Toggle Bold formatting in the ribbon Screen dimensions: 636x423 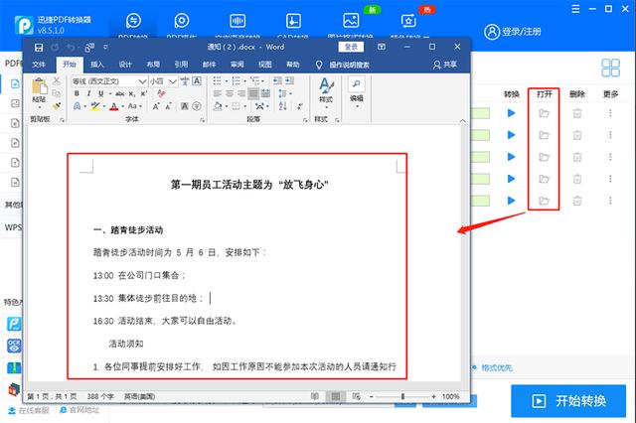tap(77, 93)
